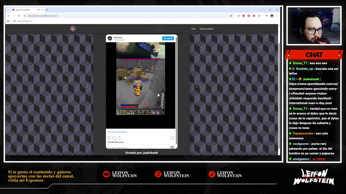Open the Kick link in header
Viewport: 346px width, 194px height.
coord(194,29)
